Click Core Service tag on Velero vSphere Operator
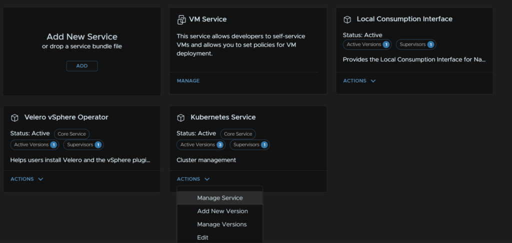The image size is (512, 243). [x=71, y=134]
